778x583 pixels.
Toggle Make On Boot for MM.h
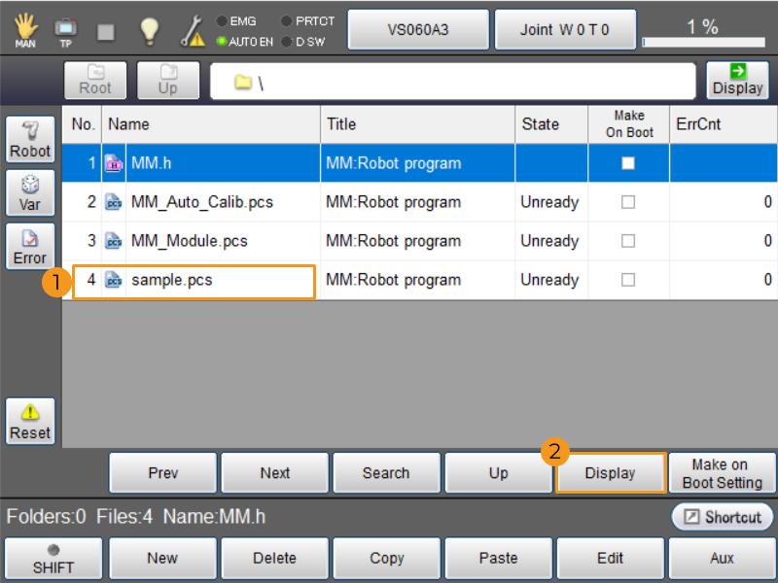[628, 163]
